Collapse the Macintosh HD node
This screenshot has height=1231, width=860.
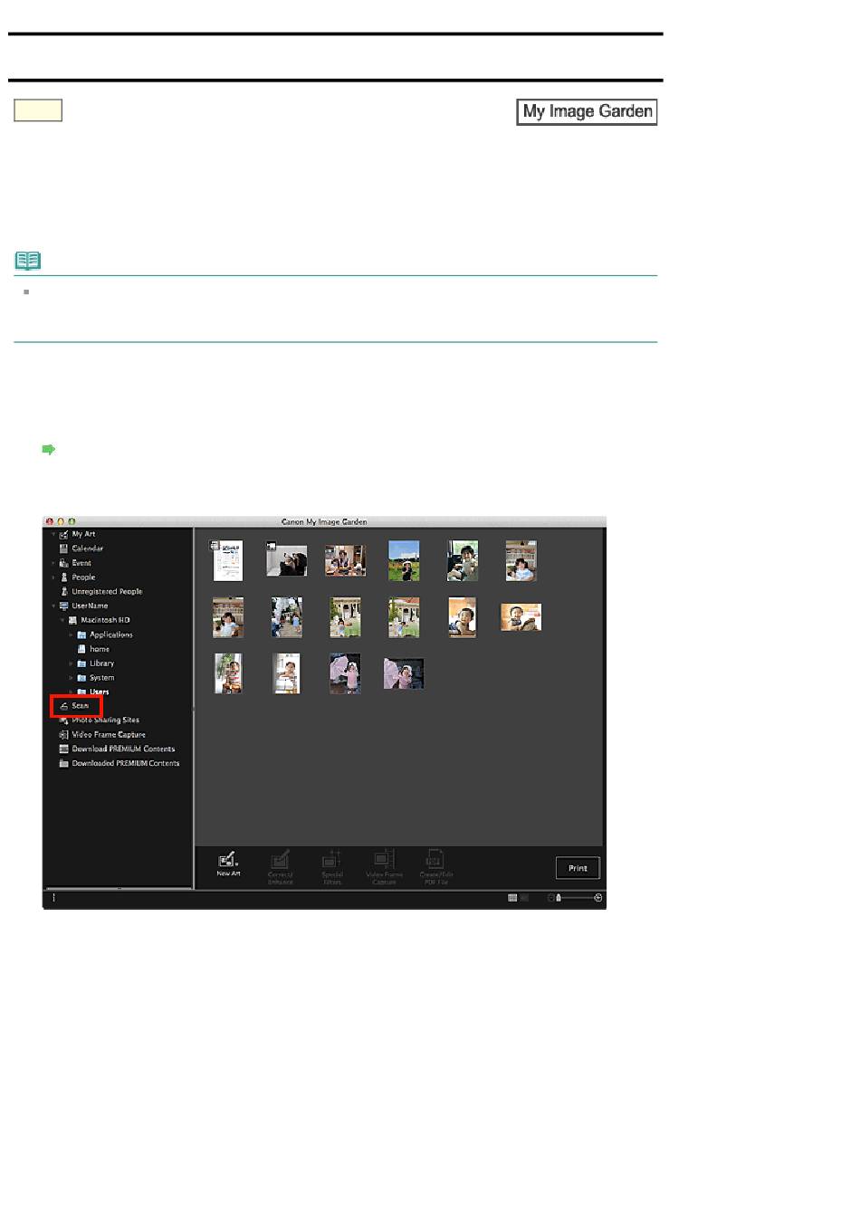pos(62,621)
